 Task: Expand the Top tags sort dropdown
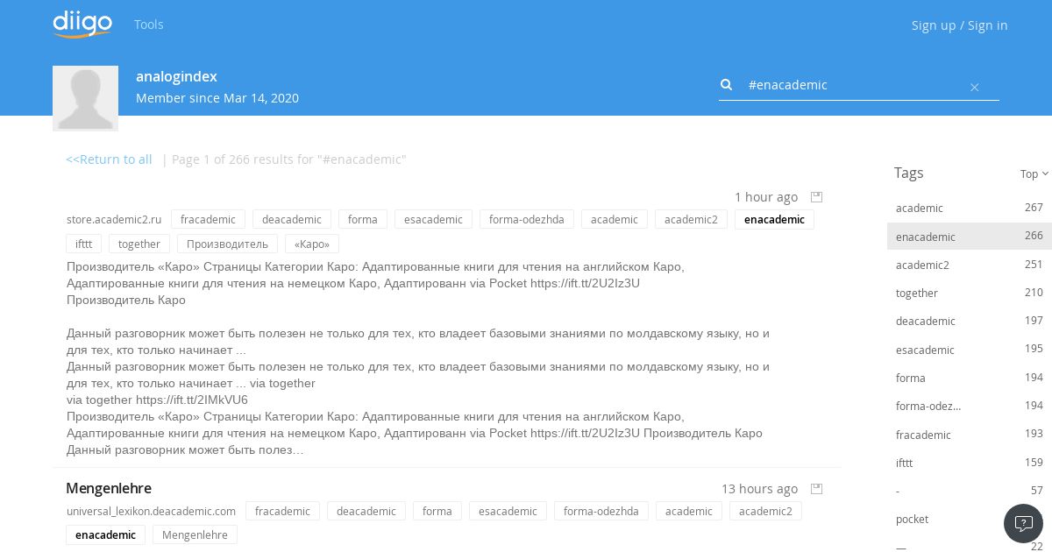tap(1034, 173)
